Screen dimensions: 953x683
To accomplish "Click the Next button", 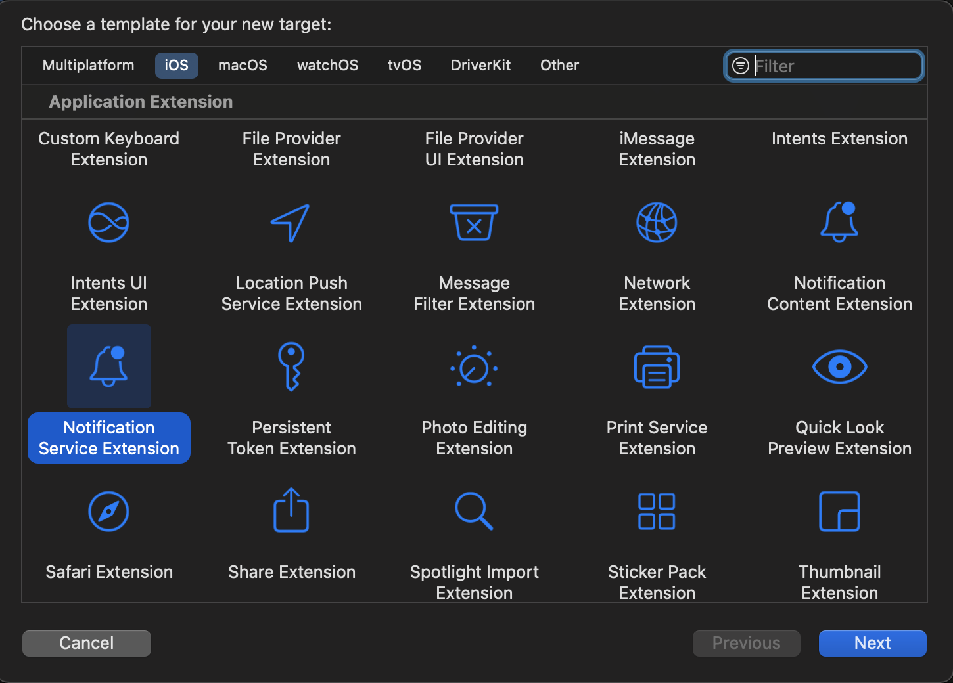I will 872,643.
